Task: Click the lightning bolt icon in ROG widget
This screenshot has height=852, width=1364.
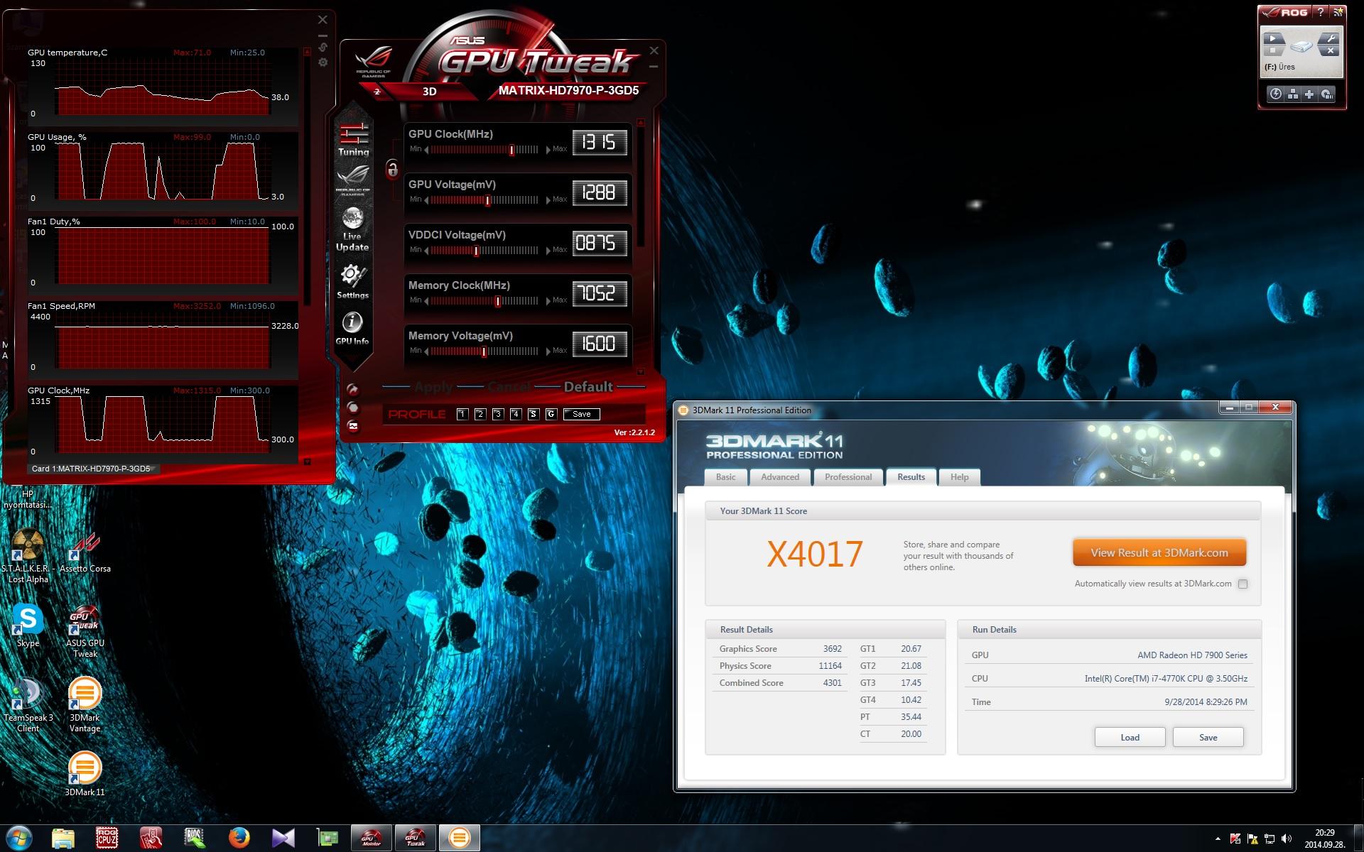Action: [1276, 94]
